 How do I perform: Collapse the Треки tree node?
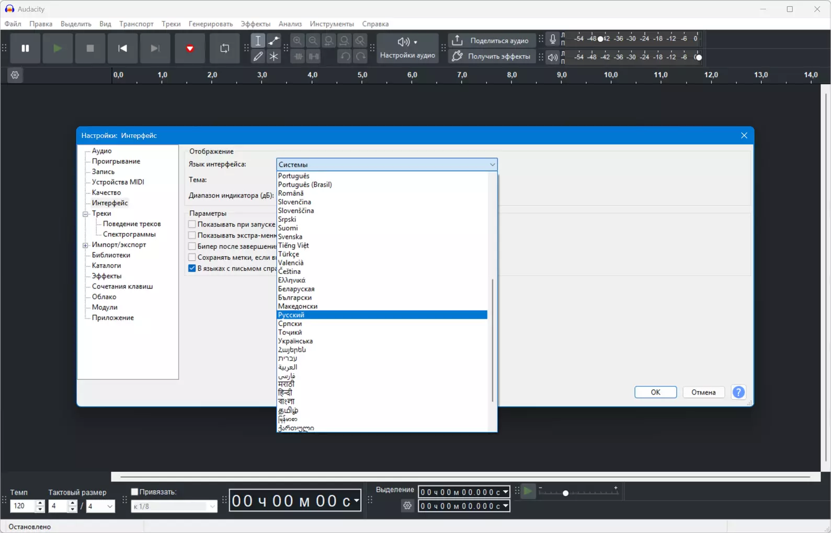pyautogui.click(x=85, y=214)
